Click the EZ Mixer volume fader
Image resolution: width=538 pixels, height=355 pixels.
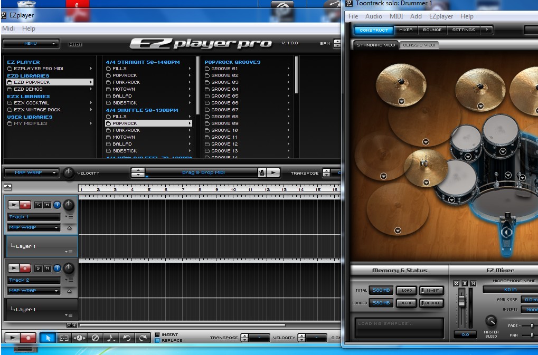click(461, 300)
